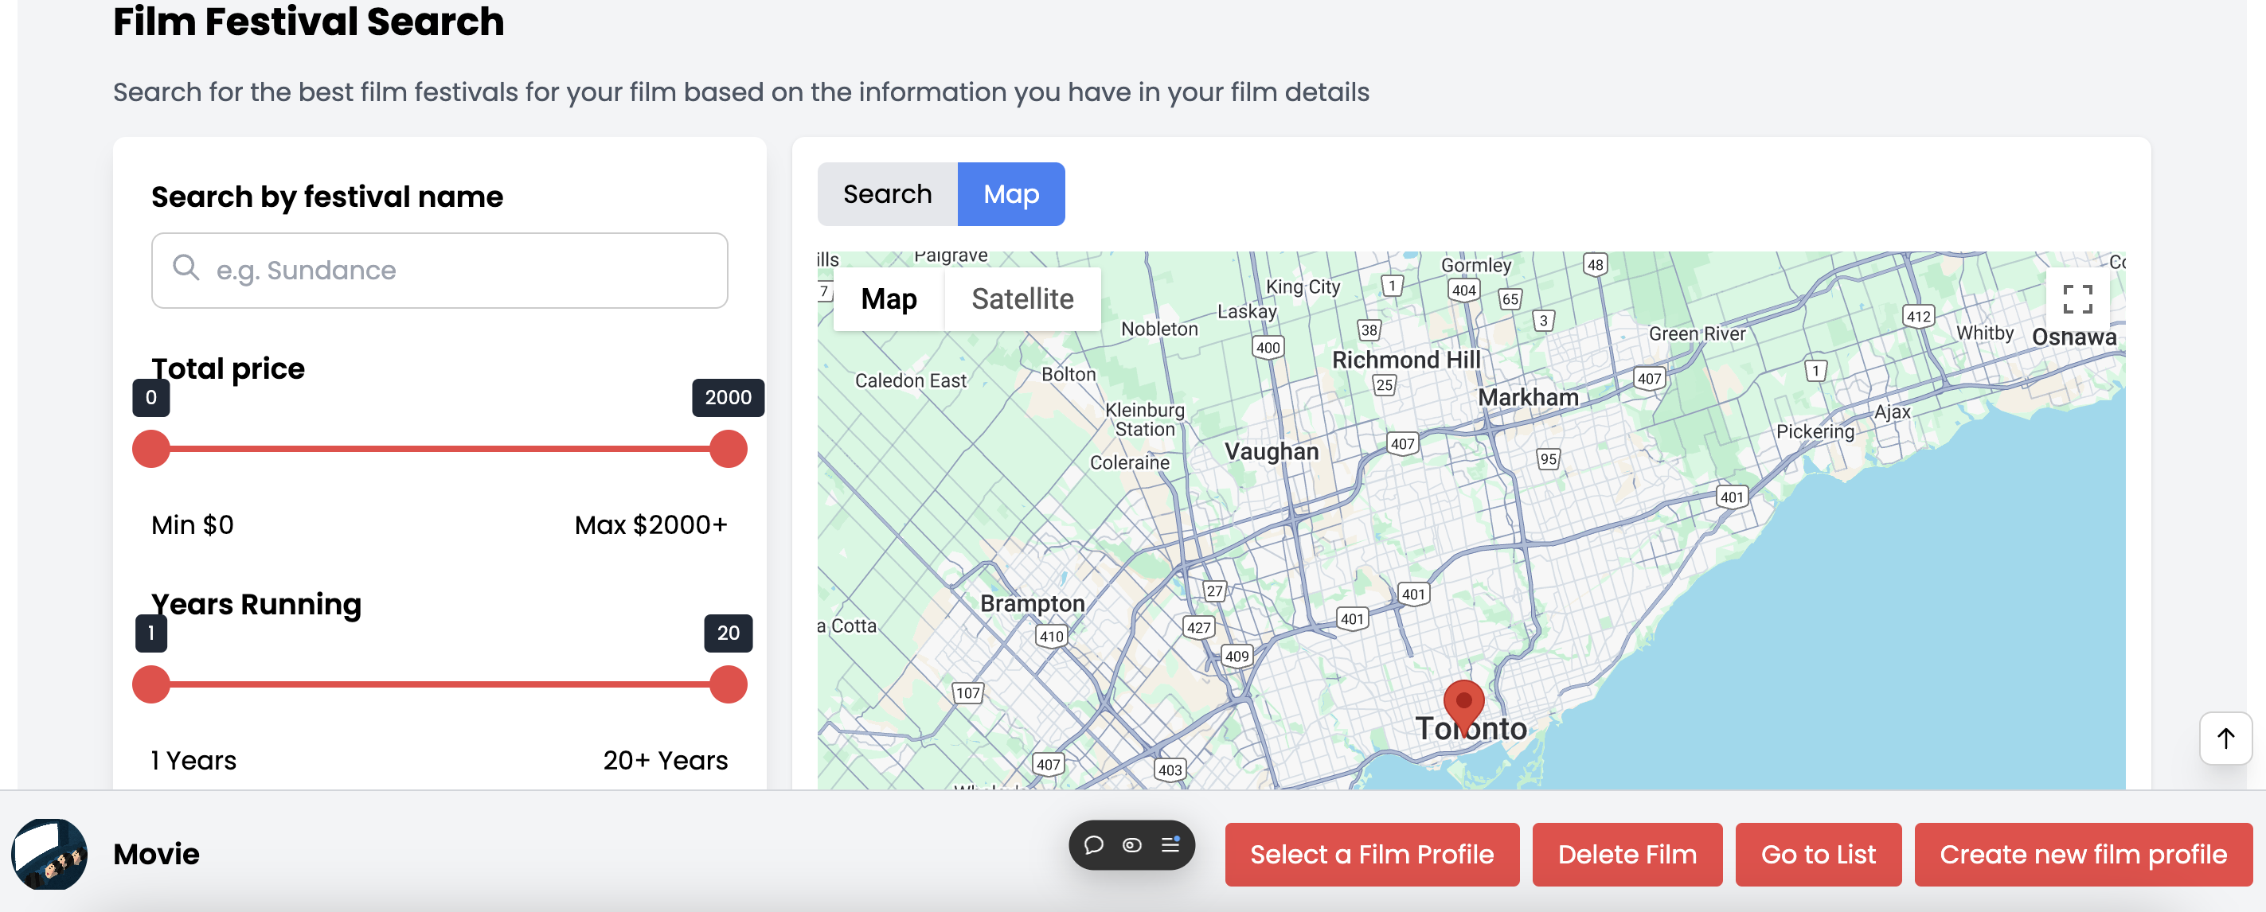Click the route 65 shield on map
Image resolution: width=2266 pixels, height=912 pixels.
1510,299
